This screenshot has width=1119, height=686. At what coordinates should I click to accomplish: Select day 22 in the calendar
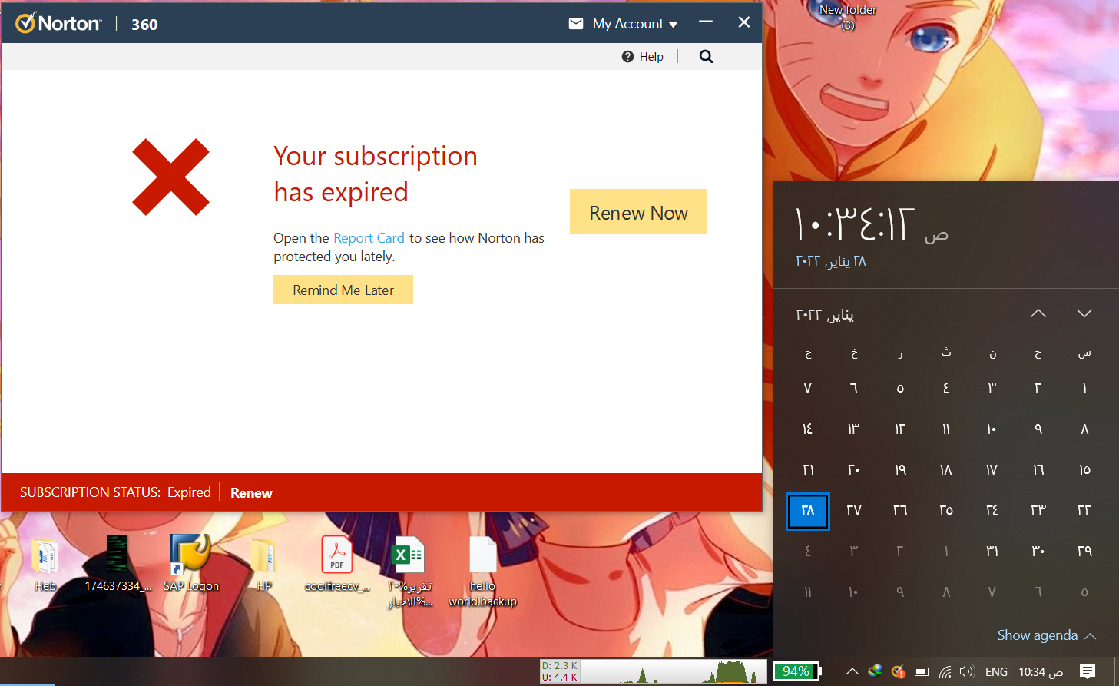pos(1084,511)
